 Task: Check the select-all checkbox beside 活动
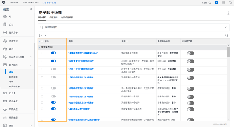click(42, 41)
